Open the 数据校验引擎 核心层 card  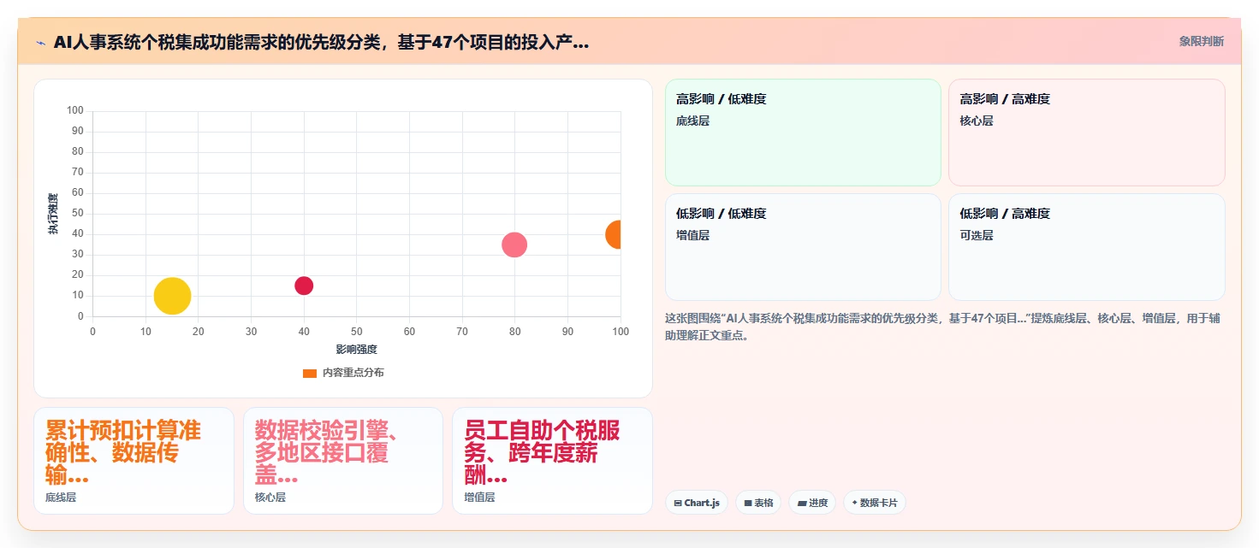[x=343, y=461]
